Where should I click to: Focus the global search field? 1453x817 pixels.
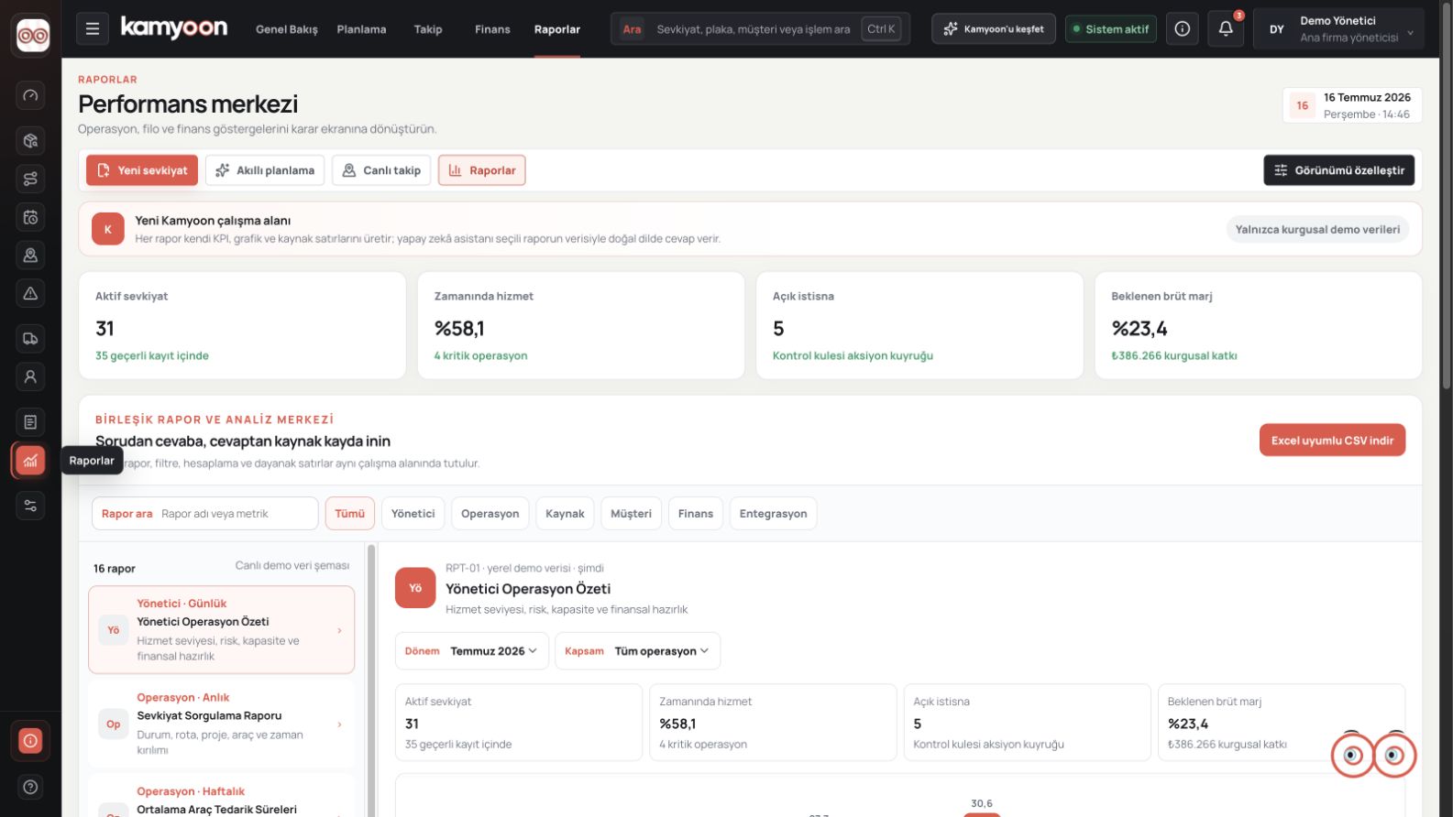coord(760,29)
